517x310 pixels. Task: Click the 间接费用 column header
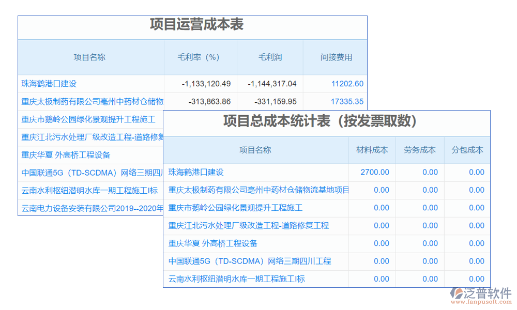pyautogui.click(x=336, y=57)
